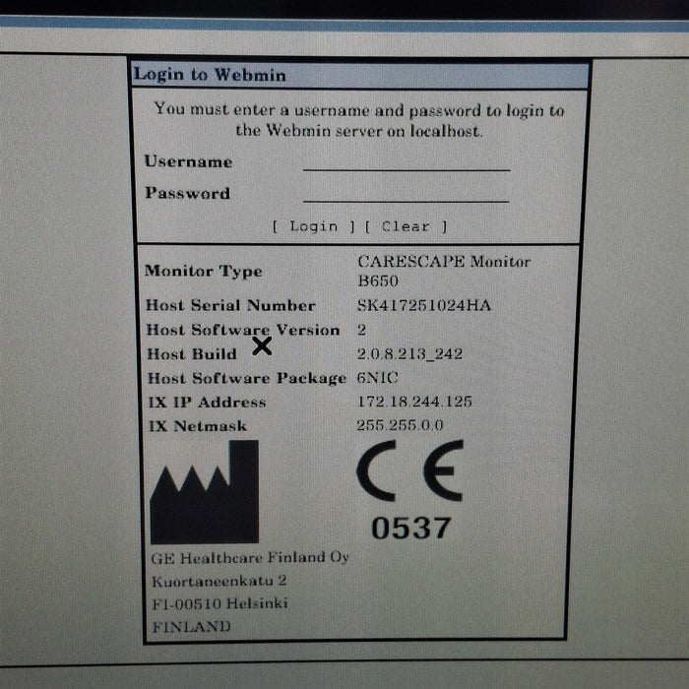
Task: Select the Kuortaneenkatu 2 address line
Action: [x=219, y=581]
